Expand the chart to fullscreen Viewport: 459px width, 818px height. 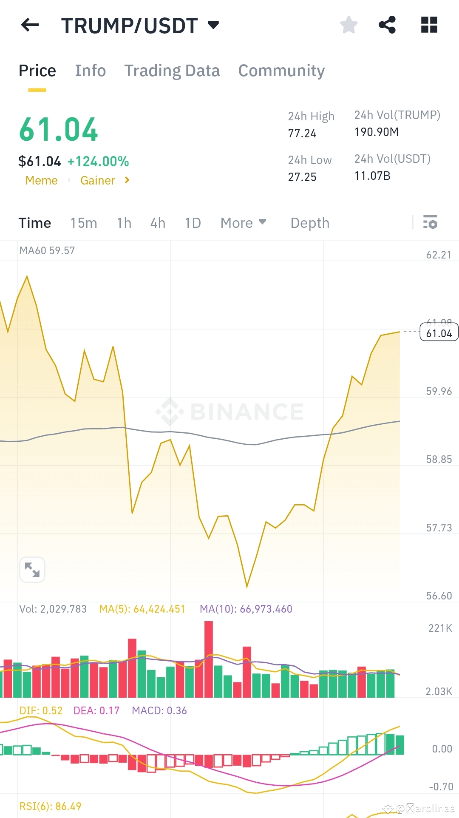32,569
